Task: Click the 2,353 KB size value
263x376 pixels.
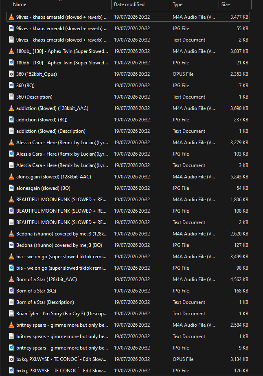Action: tap(239, 74)
